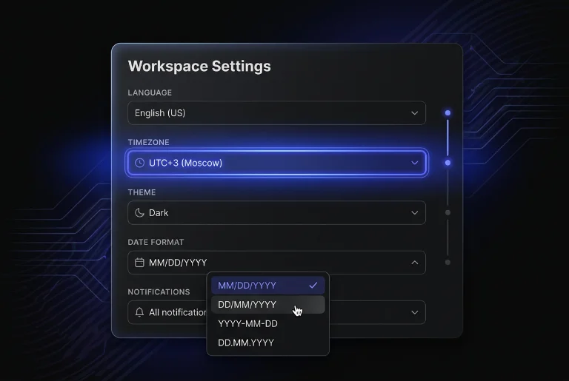
Task: Click the up chevron in Date Format field
Action: click(x=414, y=263)
